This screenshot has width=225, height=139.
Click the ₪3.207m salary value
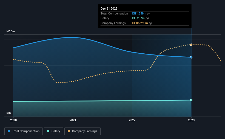pos(138,18)
